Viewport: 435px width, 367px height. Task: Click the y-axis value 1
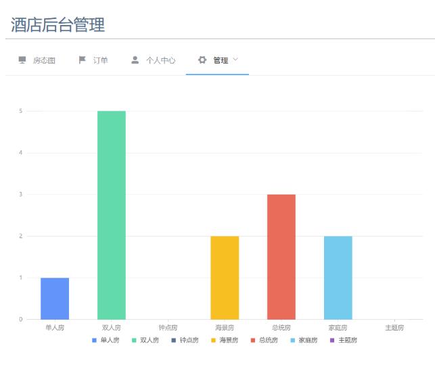click(21, 278)
